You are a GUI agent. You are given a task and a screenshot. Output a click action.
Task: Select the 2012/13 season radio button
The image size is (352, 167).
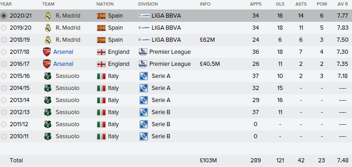pyautogui.click(x=4, y=112)
